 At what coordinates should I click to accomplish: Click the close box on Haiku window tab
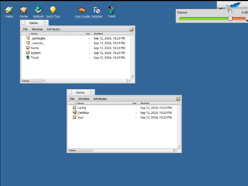23,23
